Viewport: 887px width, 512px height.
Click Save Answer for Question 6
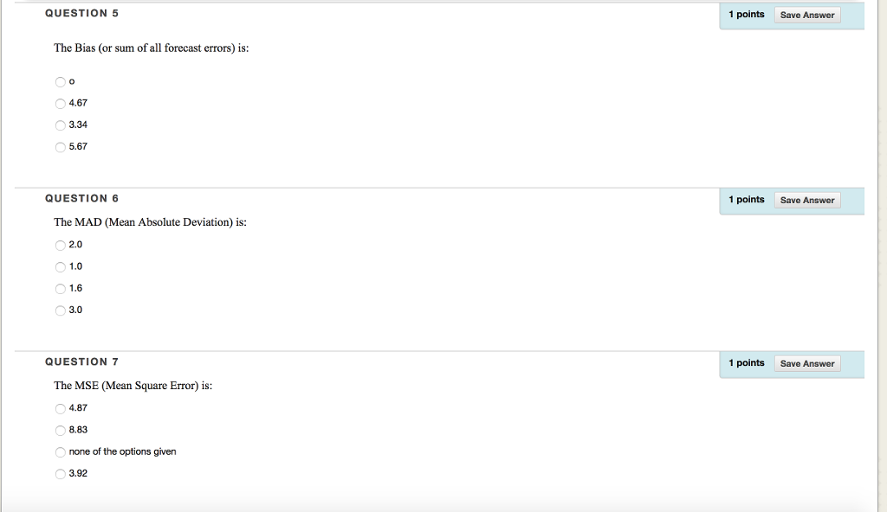click(x=806, y=200)
